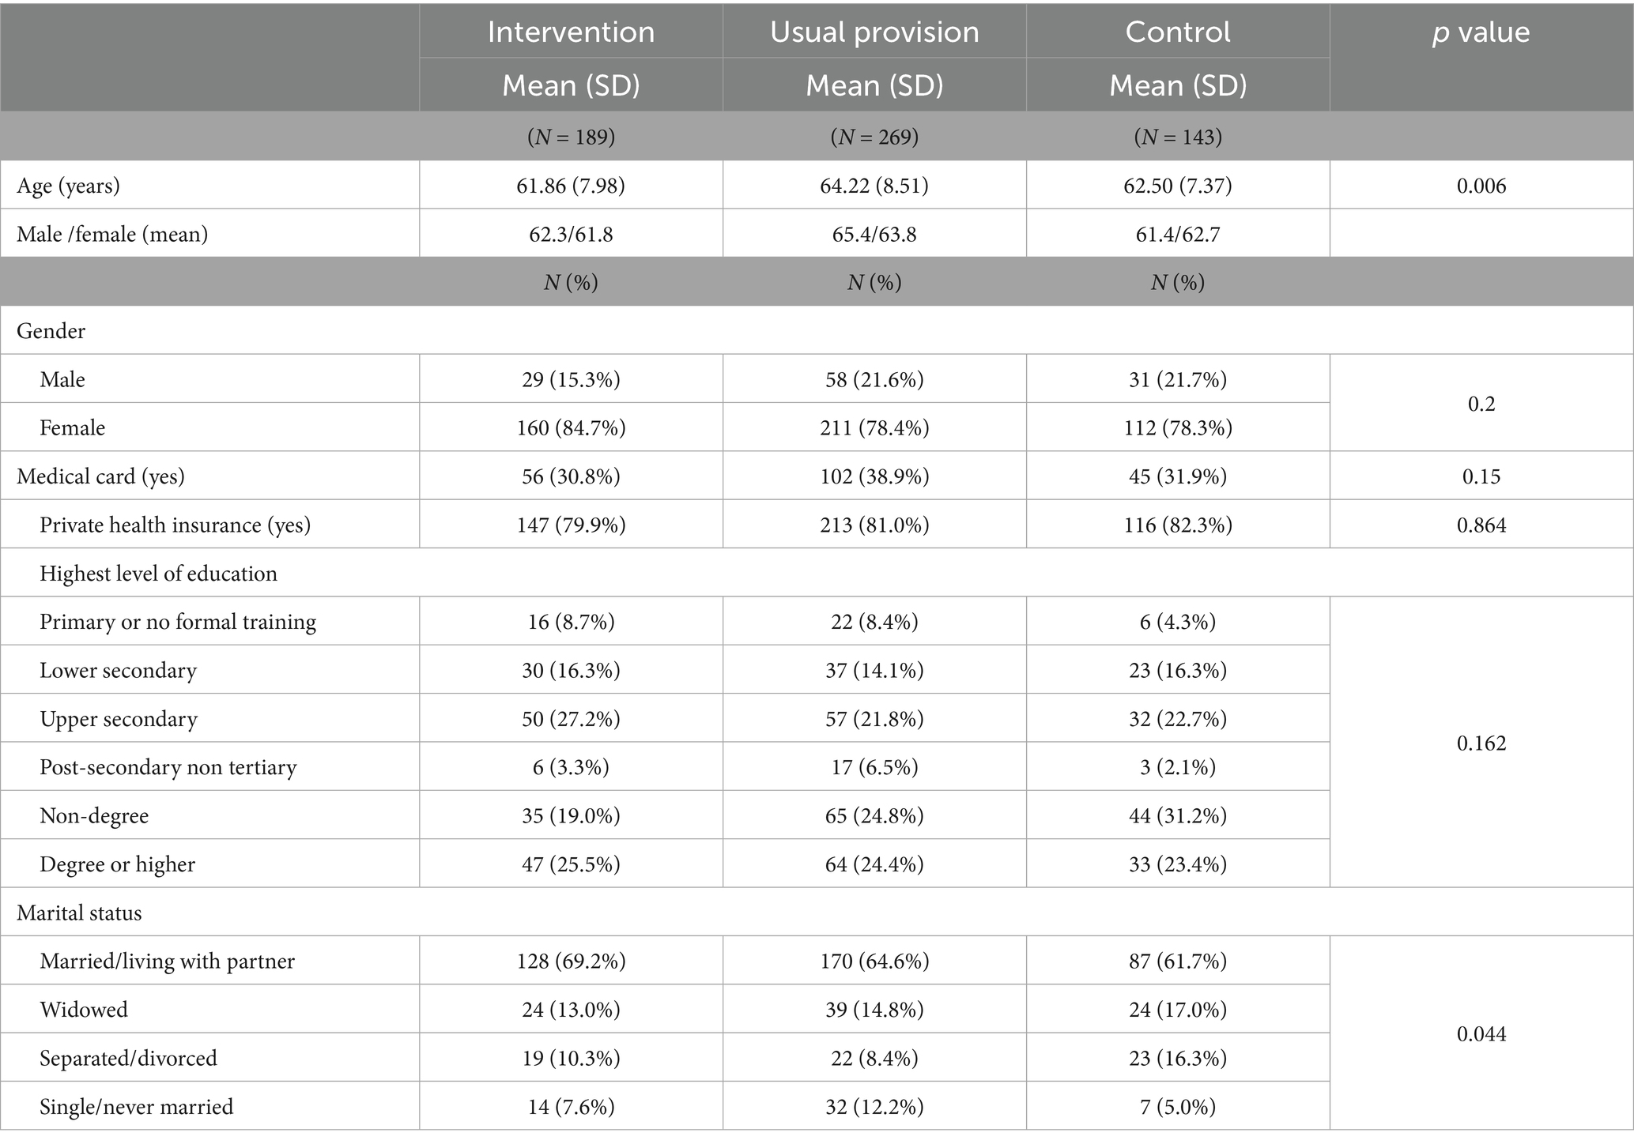This screenshot has width=1634, height=1144.
Task: Select the Medical card (yes) row label
Action: [x=100, y=476]
